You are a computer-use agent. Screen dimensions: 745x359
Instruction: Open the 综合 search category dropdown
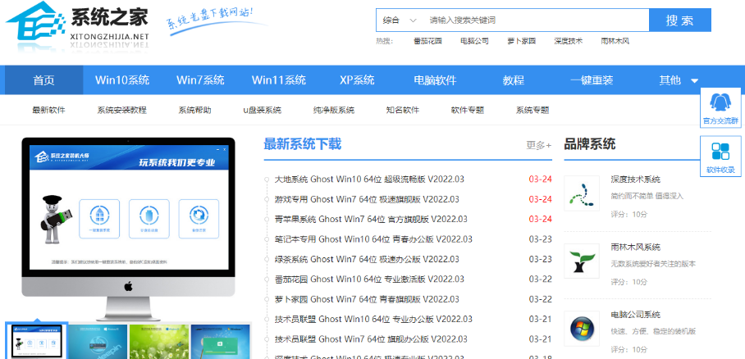pos(400,20)
